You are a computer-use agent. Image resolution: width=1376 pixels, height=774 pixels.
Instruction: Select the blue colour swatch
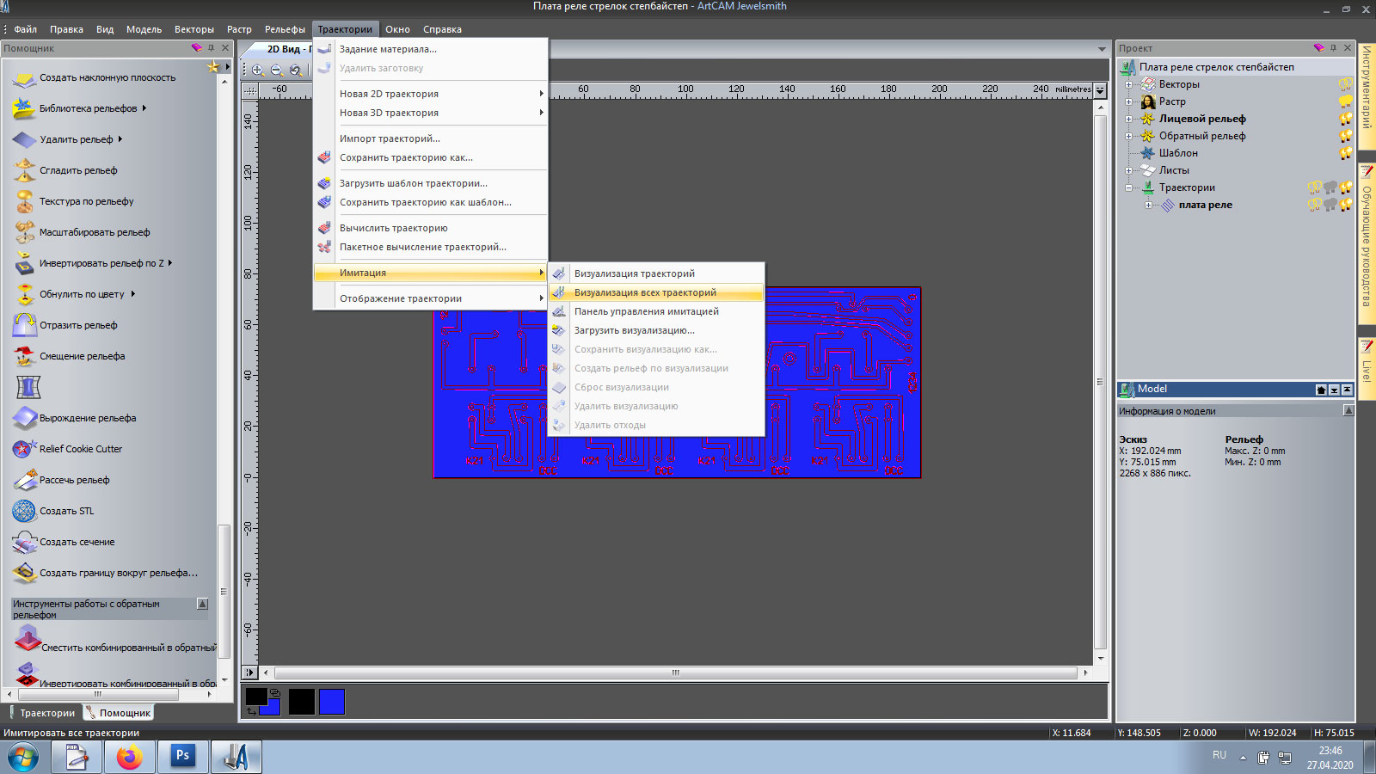(332, 702)
